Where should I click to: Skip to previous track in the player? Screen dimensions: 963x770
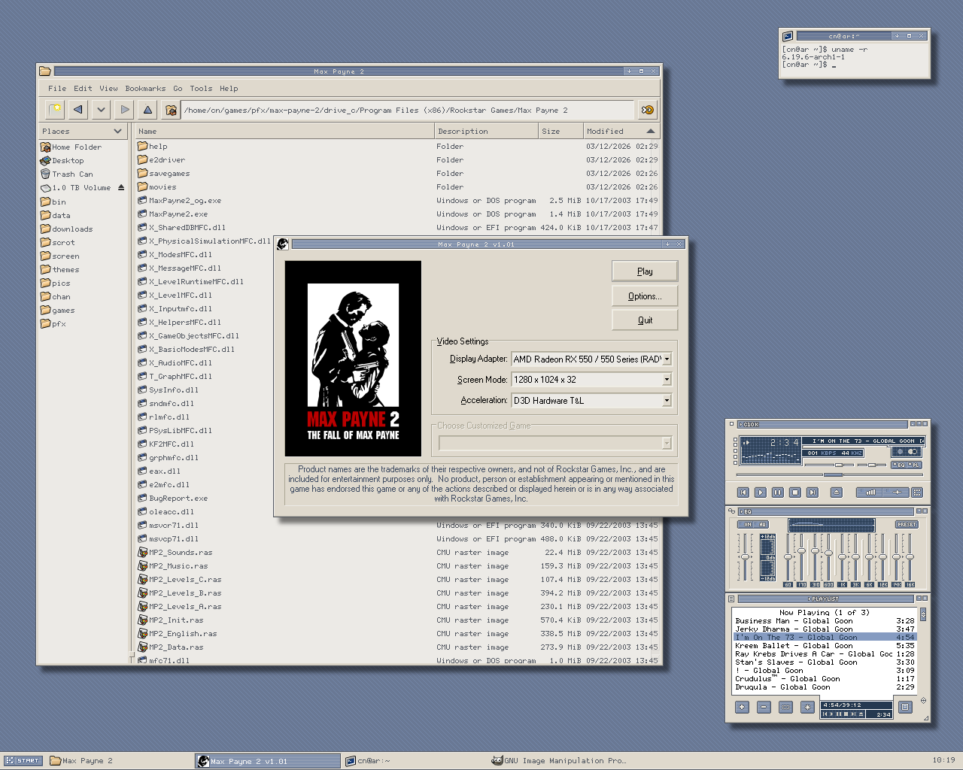point(743,493)
